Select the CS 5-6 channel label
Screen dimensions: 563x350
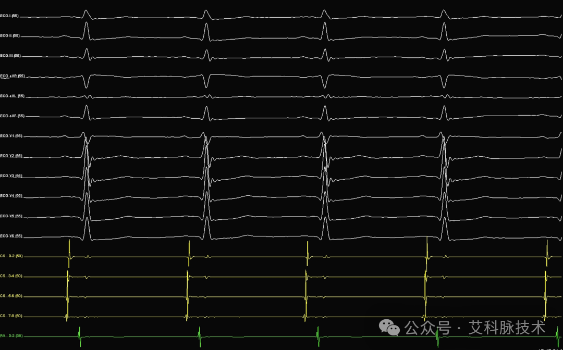click(x=11, y=296)
